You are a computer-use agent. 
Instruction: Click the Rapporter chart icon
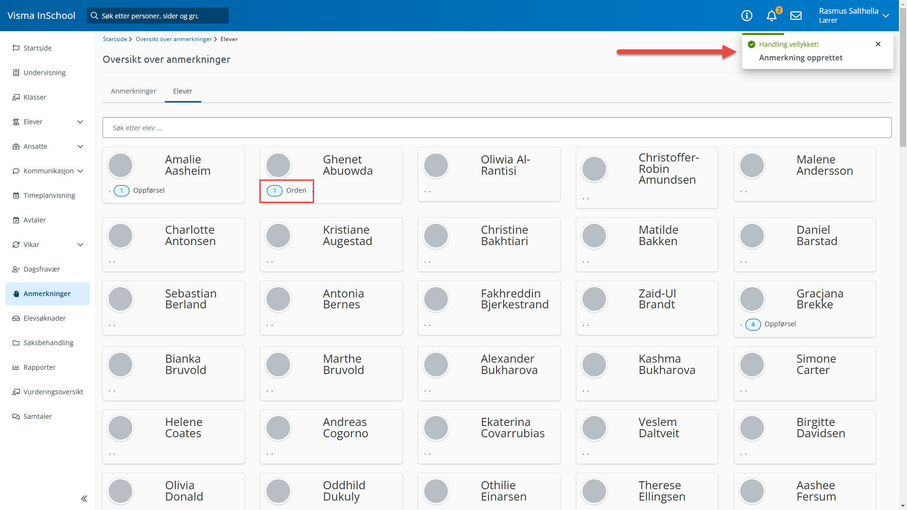pyautogui.click(x=16, y=367)
